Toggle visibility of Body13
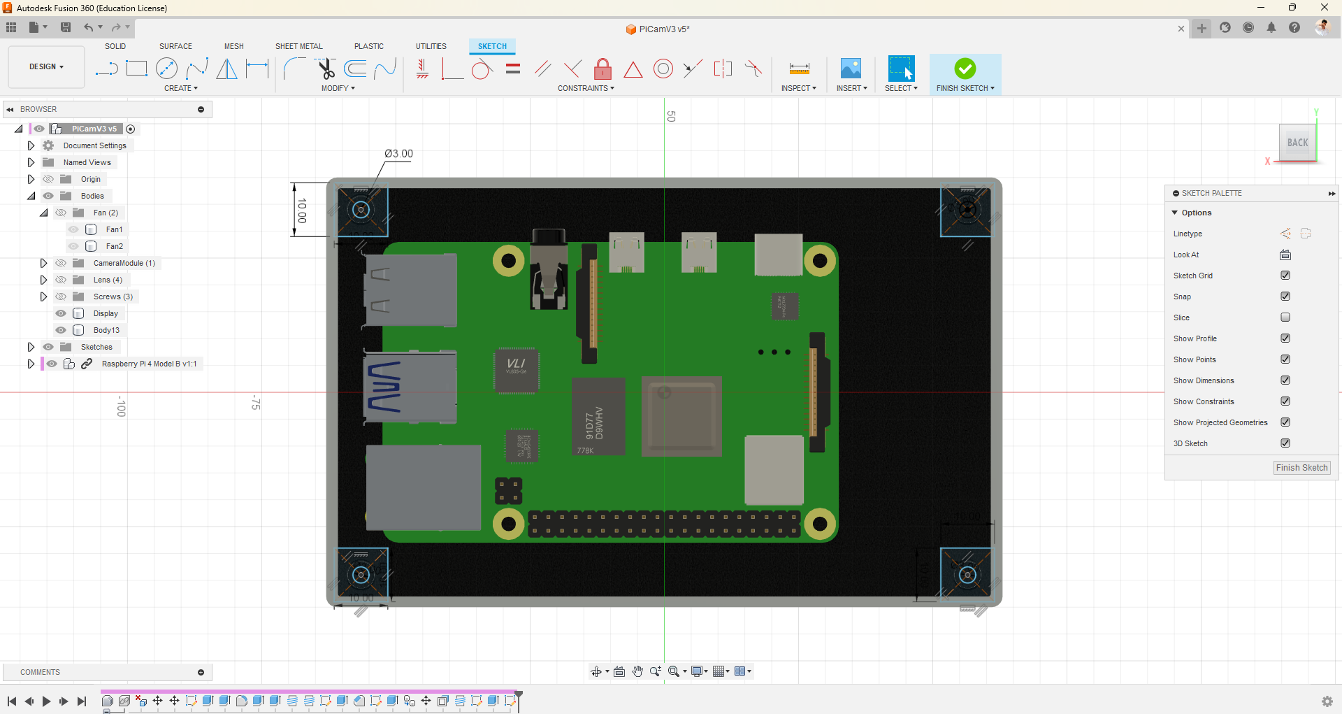 [x=61, y=330]
